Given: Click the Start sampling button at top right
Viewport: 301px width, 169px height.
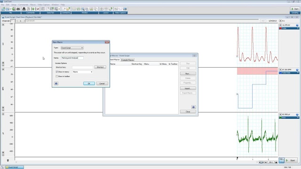Looking at the screenshot, I should coord(295,9).
